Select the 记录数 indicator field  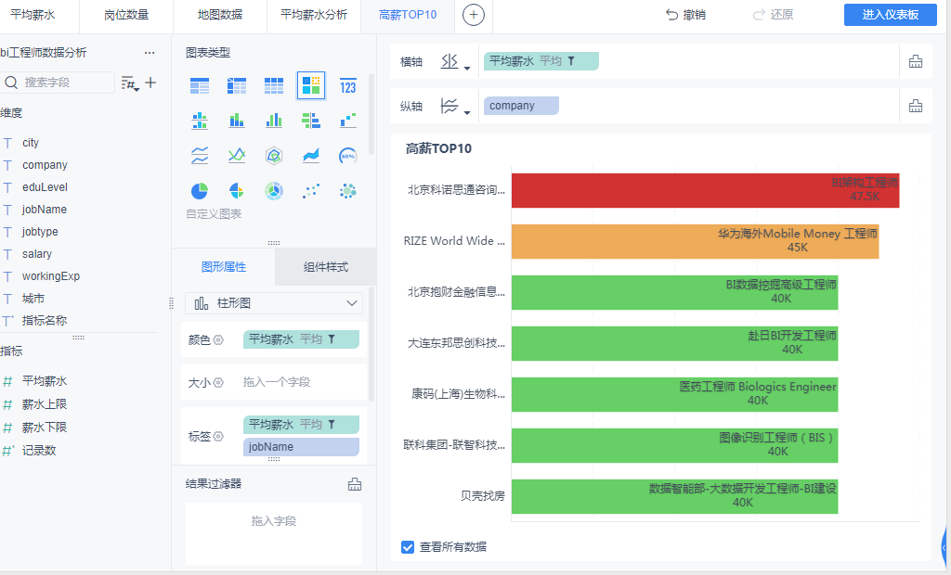(39, 450)
